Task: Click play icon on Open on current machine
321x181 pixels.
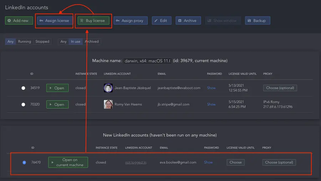Action: pyautogui.click(x=52, y=162)
